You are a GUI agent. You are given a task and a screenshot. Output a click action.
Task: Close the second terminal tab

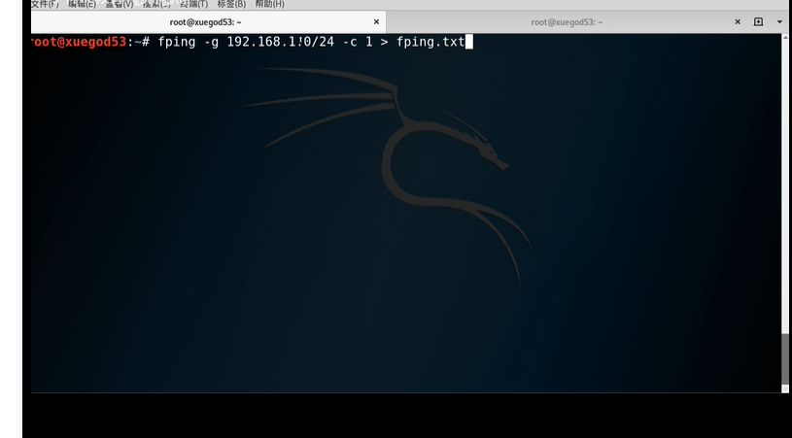[738, 21]
